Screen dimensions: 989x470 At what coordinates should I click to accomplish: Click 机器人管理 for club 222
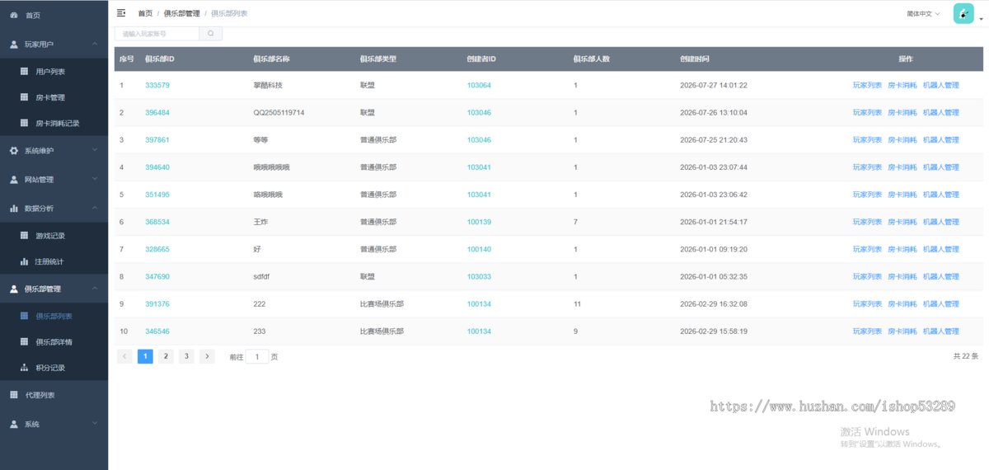pyautogui.click(x=941, y=303)
